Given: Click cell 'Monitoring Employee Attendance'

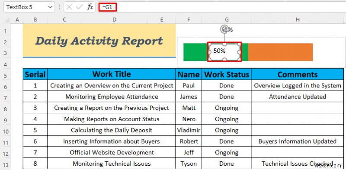Looking at the screenshot, I should [x=112, y=96].
